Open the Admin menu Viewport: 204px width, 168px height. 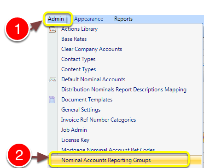click(x=56, y=19)
